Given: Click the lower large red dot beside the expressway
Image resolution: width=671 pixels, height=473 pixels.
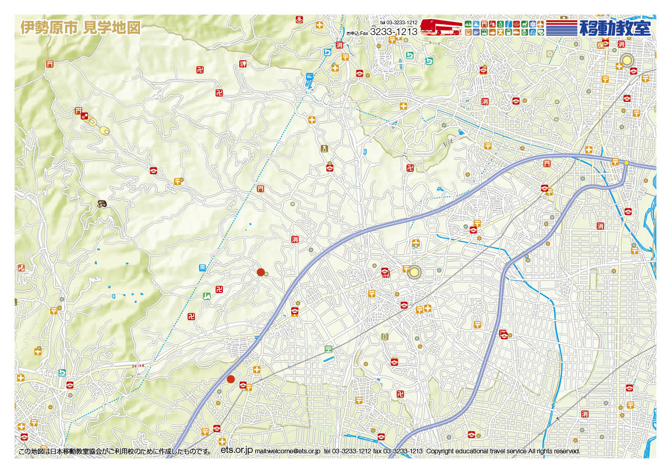Looking at the screenshot, I should tap(230, 379).
